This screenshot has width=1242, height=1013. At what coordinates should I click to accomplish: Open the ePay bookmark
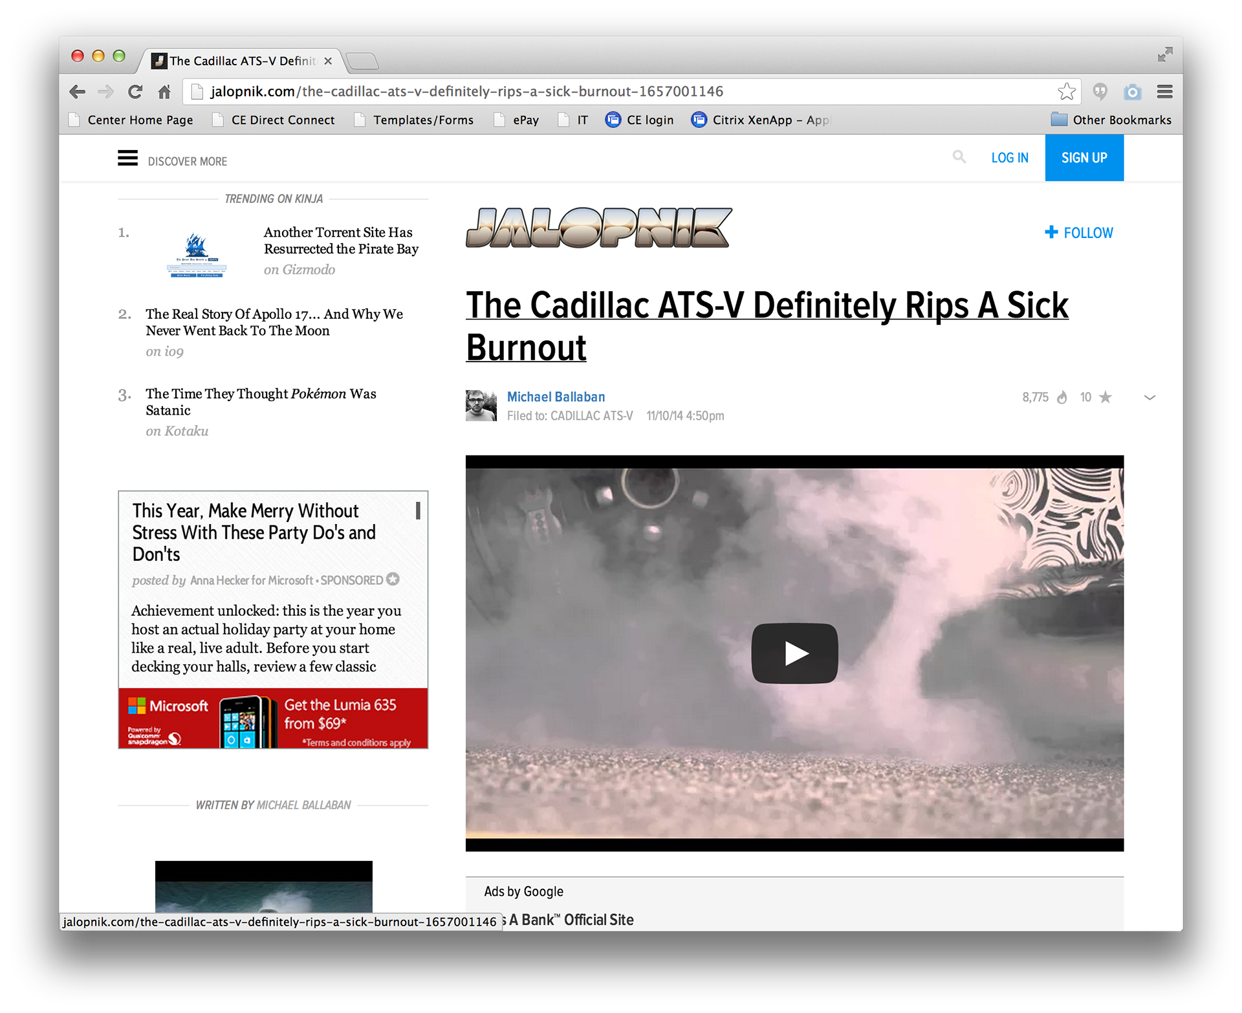pyautogui.click(x=517, y=120)
